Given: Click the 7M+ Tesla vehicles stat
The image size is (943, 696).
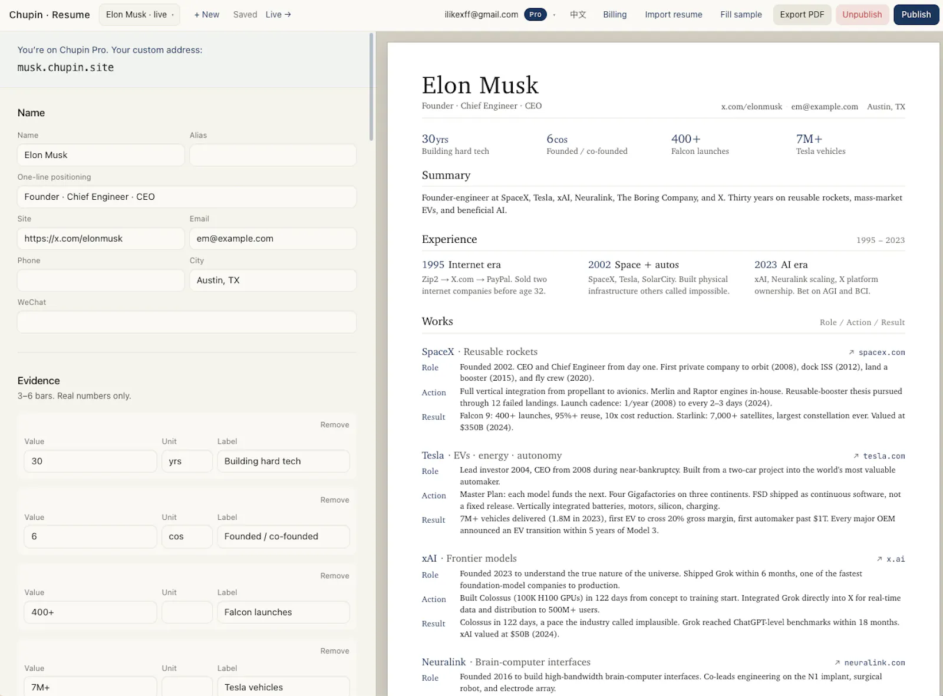Looking at the screenshot, I should pos(820,144).
